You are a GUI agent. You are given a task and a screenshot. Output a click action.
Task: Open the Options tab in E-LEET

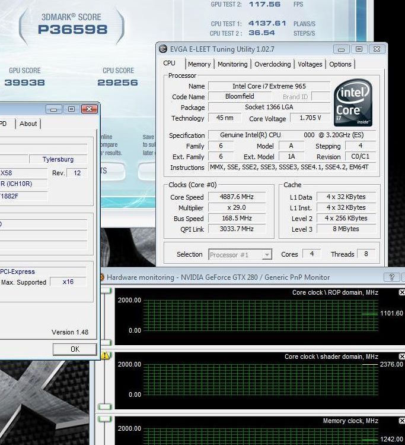pos(340,64)
